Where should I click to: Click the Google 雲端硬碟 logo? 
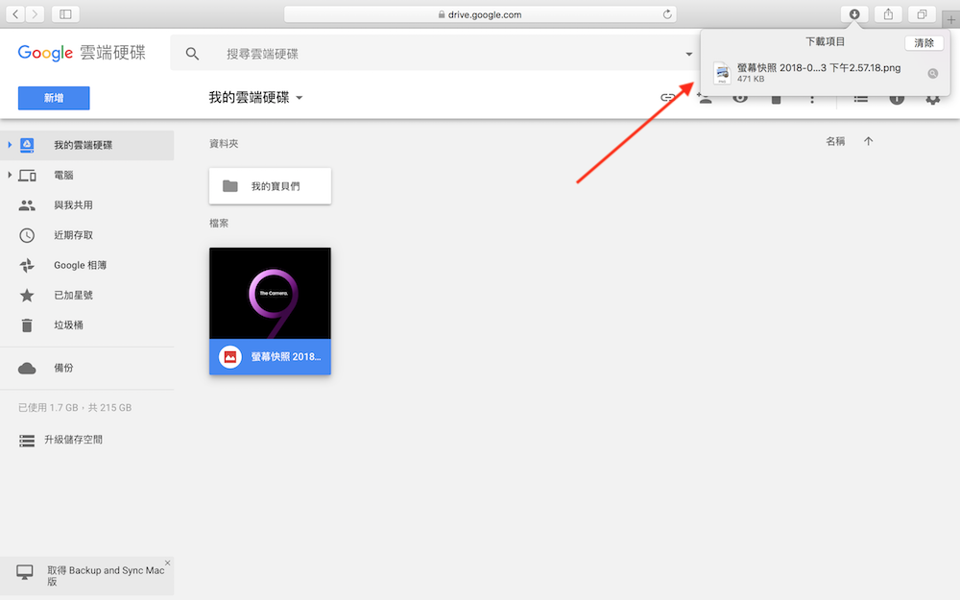[x=82, y=53]
